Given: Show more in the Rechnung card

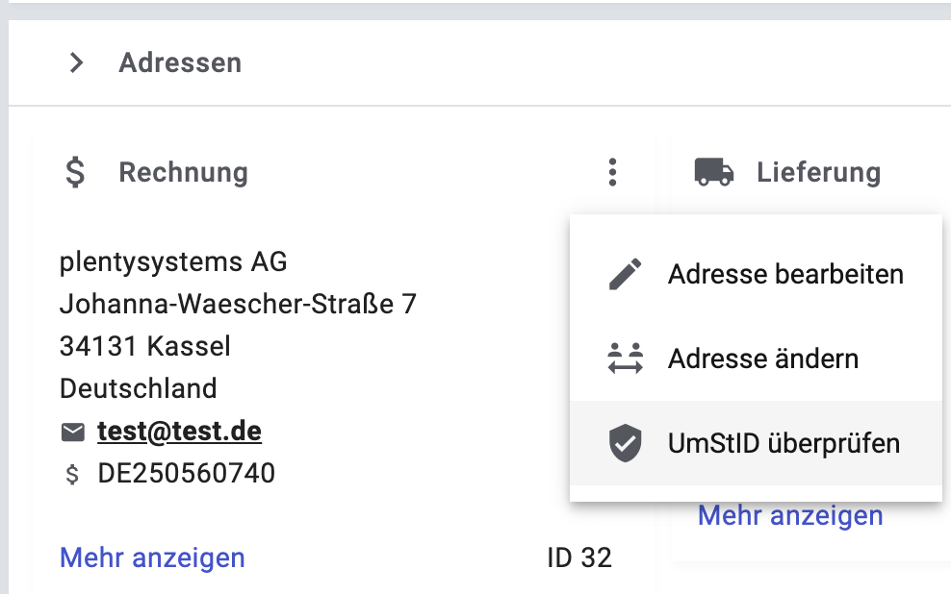Looking at the screenshot, I should pyautogui.click(x=152, y=557).
